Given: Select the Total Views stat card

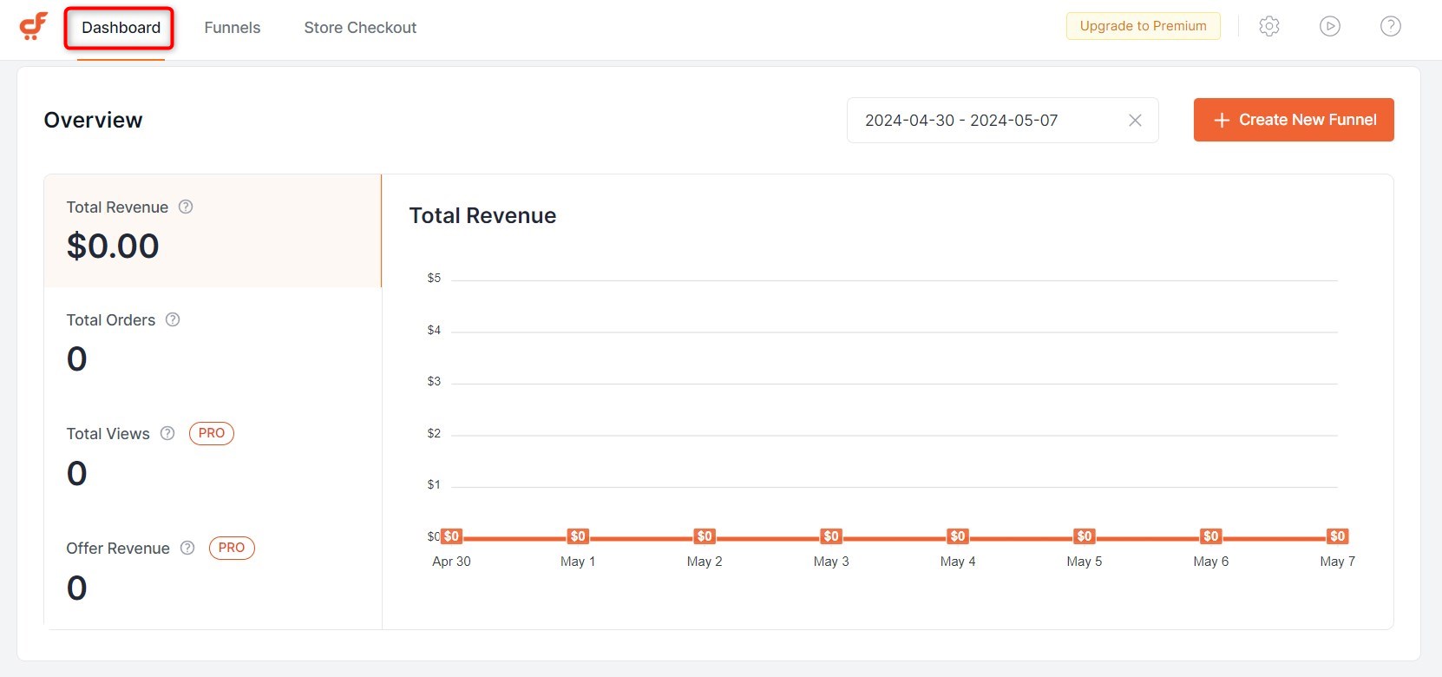Looking at the screenshot, I should 213,457.
